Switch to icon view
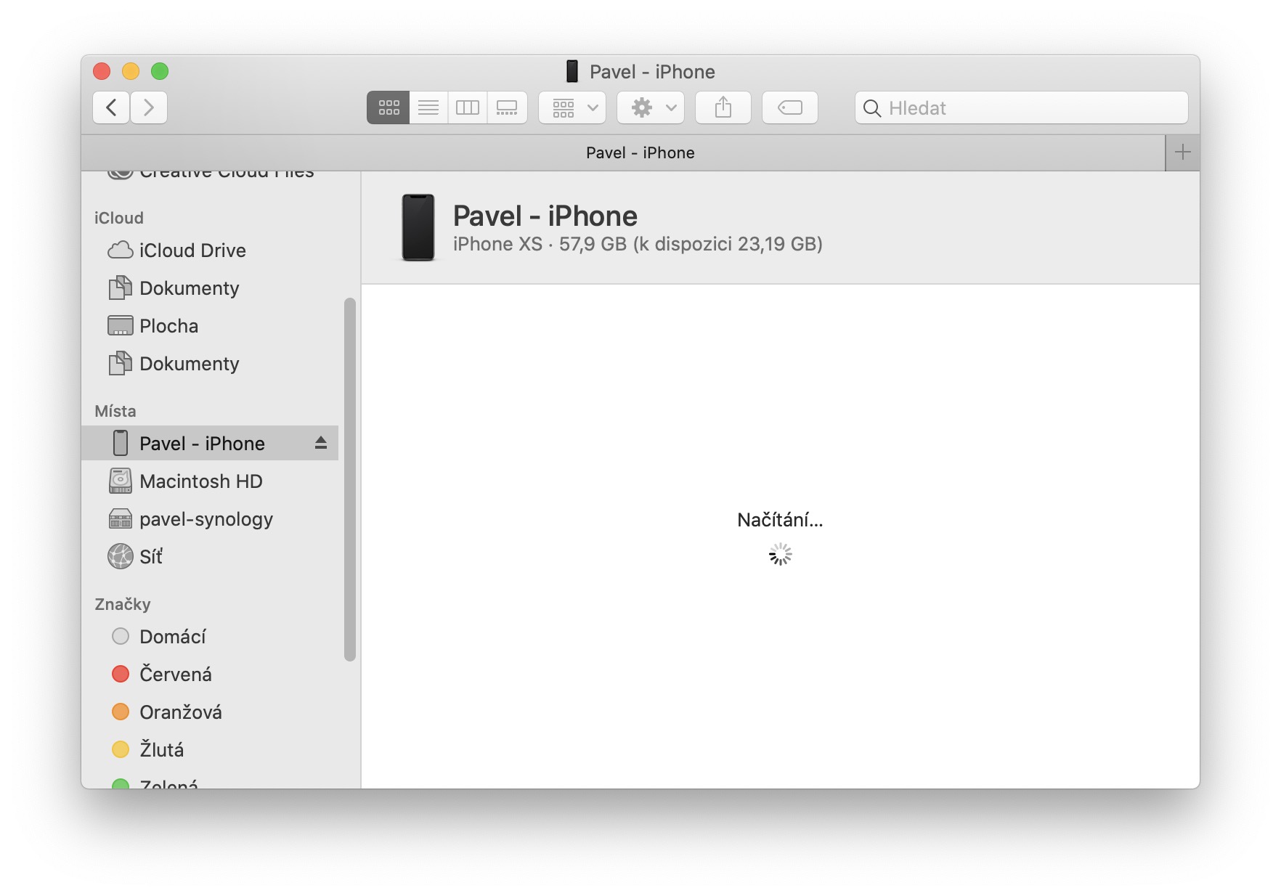Viewport: 1281px width, 896px height. [389, 107]
